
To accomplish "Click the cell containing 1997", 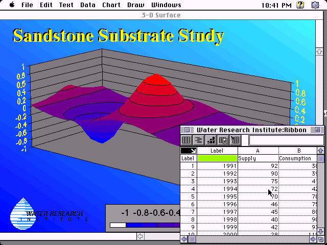I will 217,212.
